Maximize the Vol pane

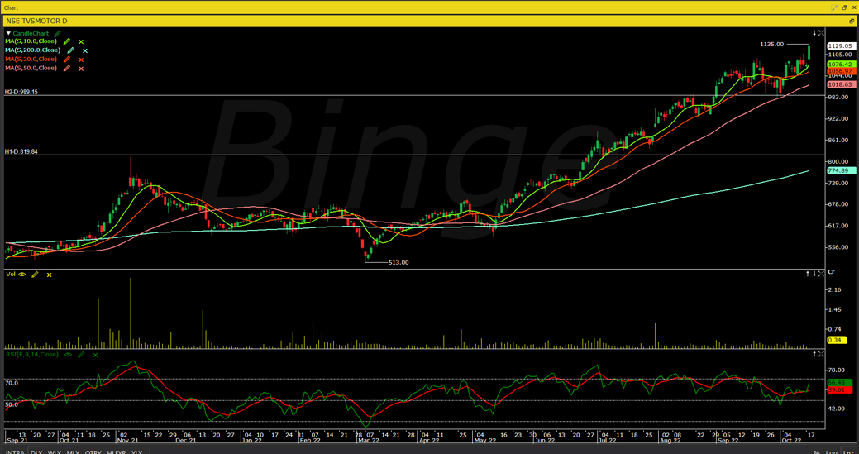coord(821,274)
